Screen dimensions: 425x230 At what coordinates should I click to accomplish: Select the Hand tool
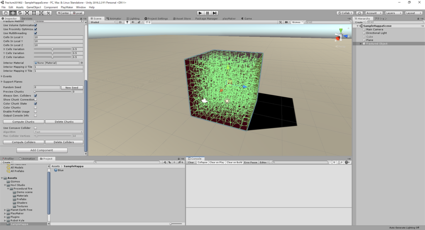(x=5, y=13)
